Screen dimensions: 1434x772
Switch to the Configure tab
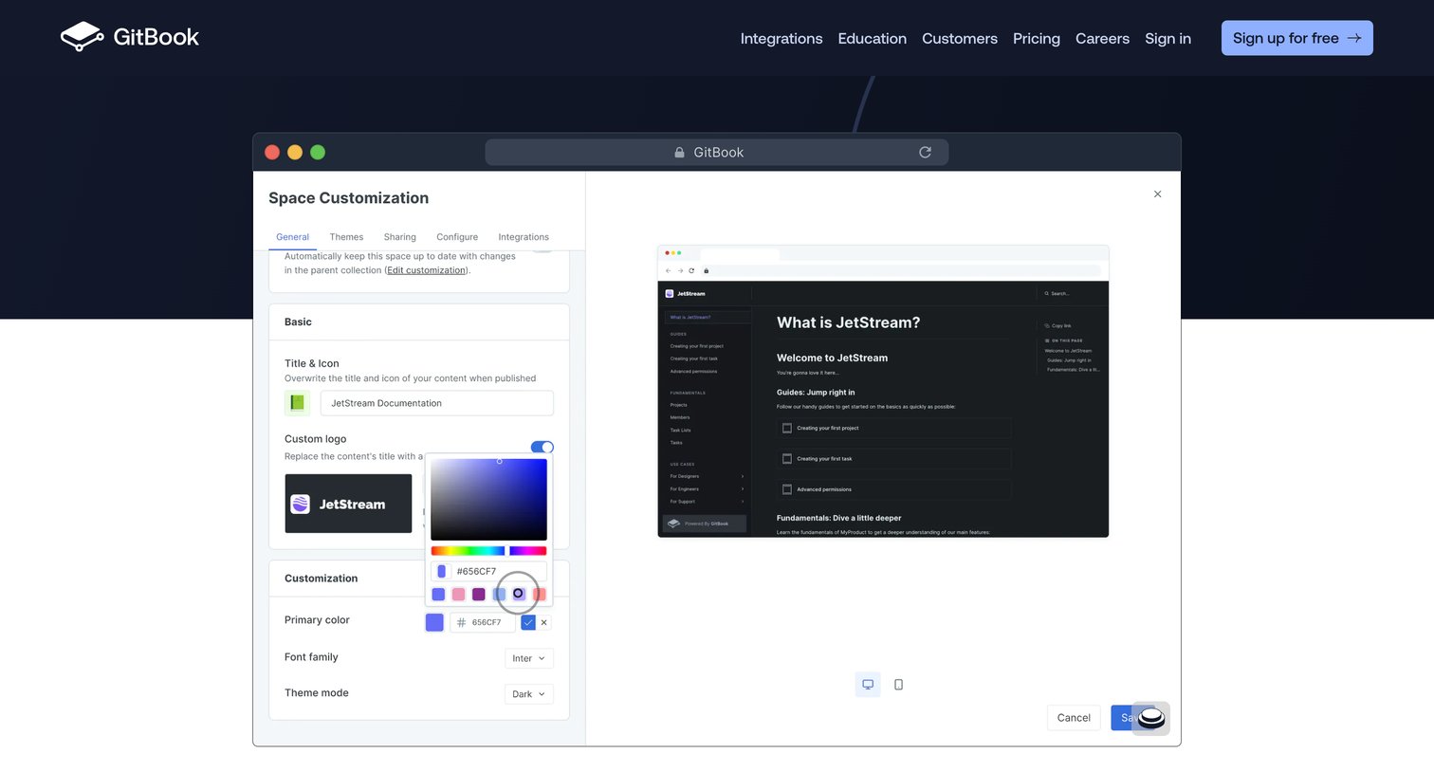point(457,237)
